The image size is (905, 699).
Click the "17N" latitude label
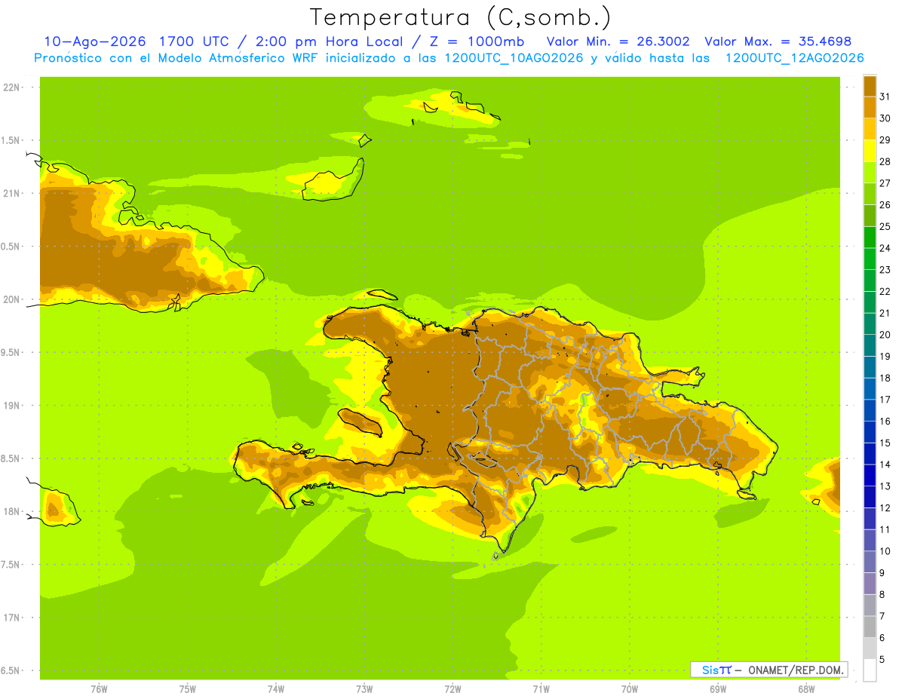pos(12,618)
